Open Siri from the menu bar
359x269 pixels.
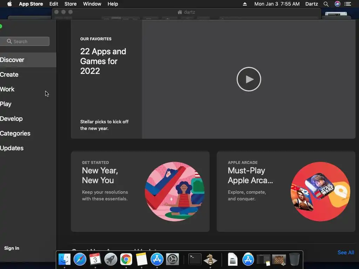(x=338, y=4)
